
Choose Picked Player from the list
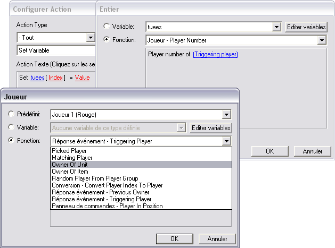pyautogui.click(x=70, y=151)
